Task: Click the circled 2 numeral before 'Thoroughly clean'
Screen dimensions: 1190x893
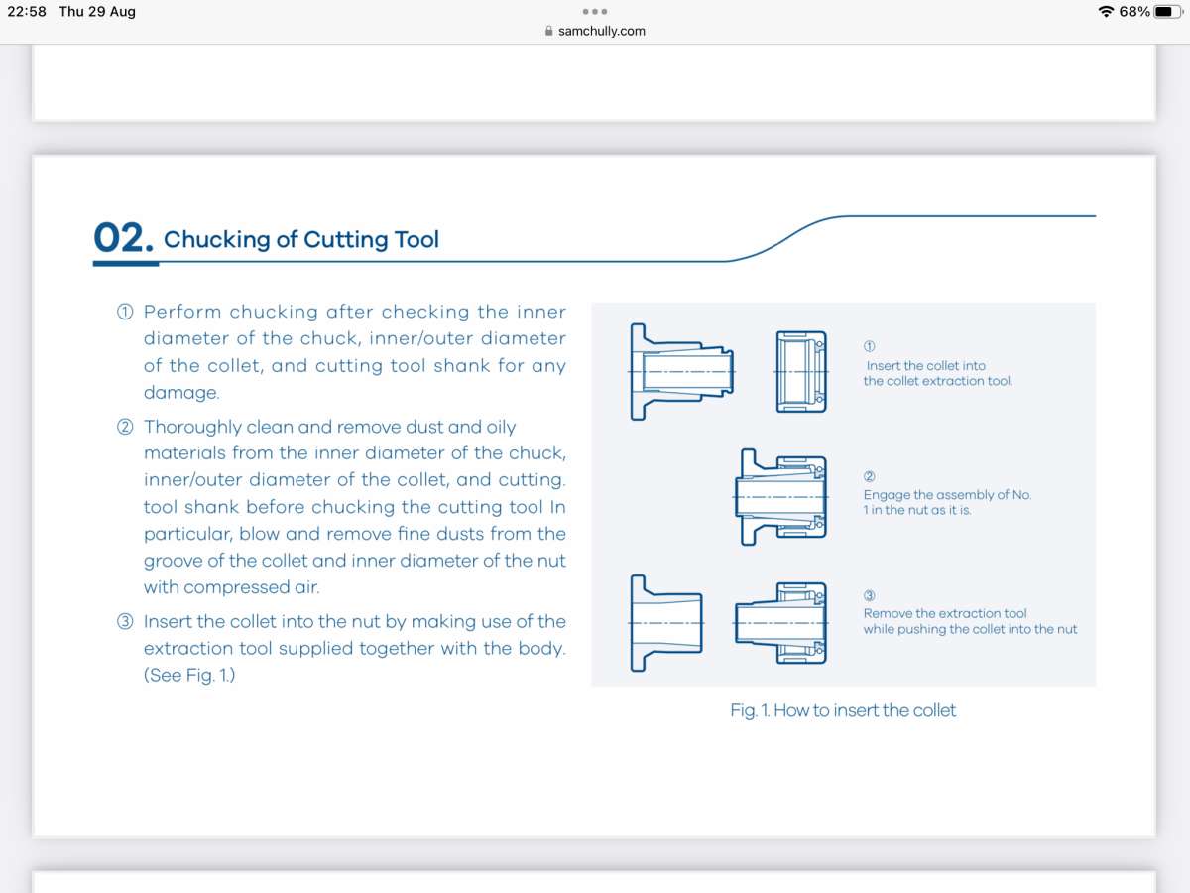Action: (x=125, y=428)
